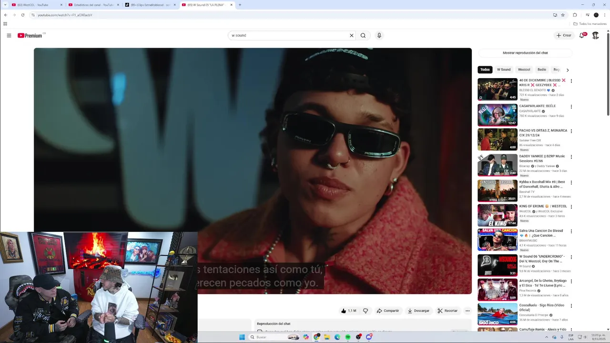
Task: Select the Westcol filter chip
Action: coord(524,70)
